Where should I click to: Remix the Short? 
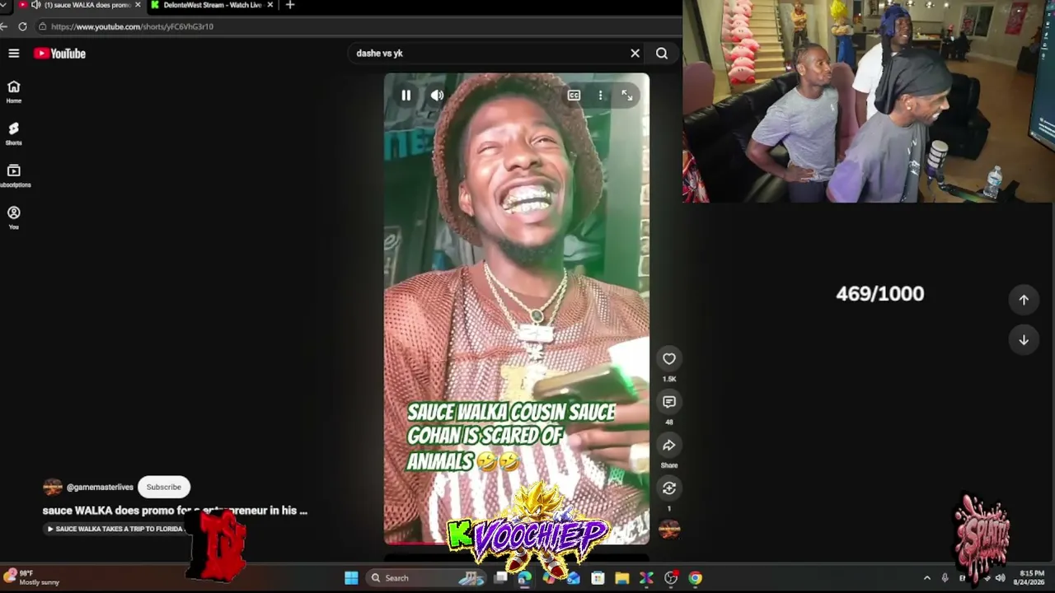(669, 488)
